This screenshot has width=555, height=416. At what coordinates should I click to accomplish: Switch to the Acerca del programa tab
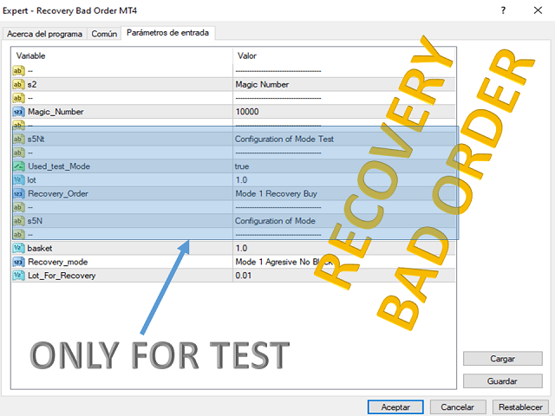44,34
